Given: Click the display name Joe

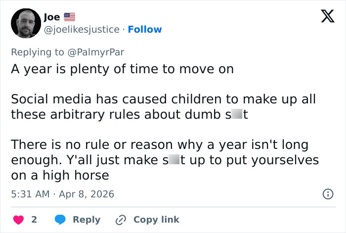Looking at the screenshot, I should tap(52, 17).
